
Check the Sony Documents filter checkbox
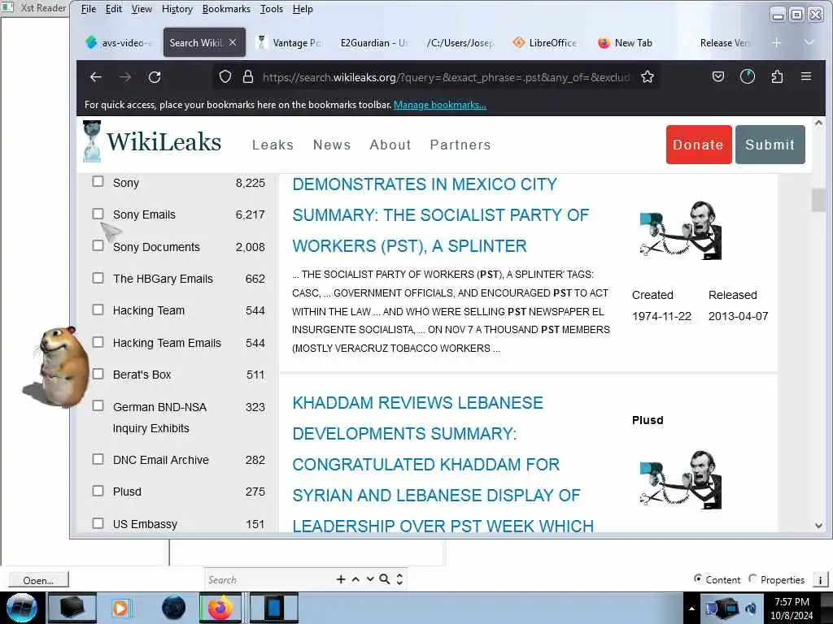(x=98, y=245)
